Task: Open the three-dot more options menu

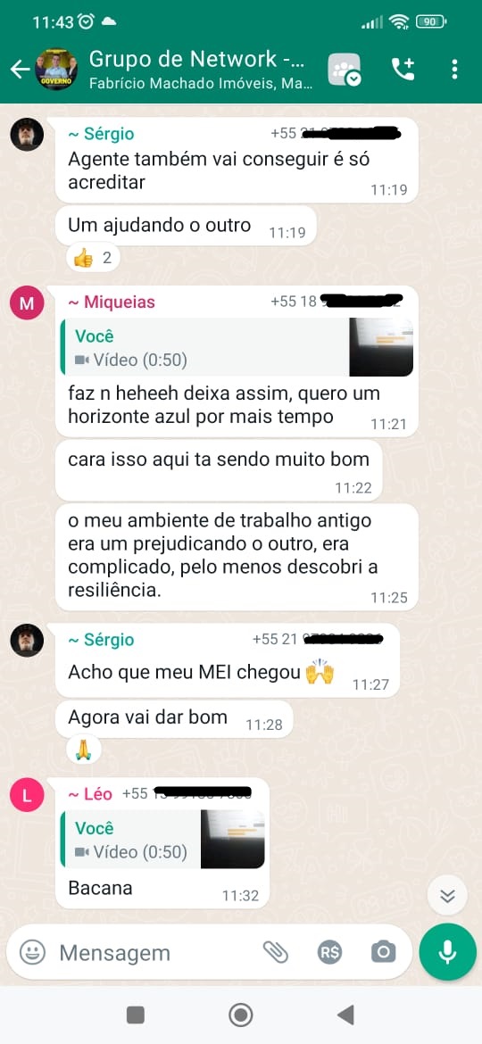Action: pyautogui.click(x=454, y=70)
